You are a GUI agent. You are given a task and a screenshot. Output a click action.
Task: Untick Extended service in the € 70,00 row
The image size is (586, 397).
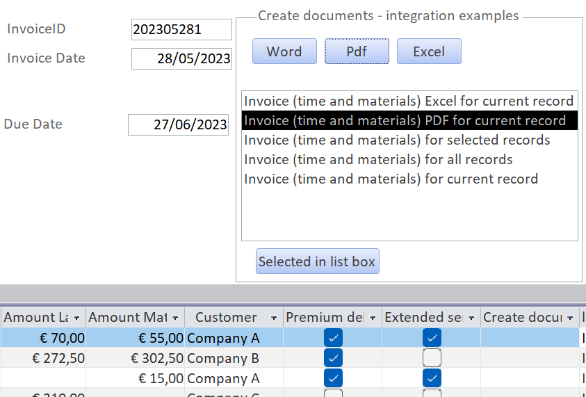432,338
